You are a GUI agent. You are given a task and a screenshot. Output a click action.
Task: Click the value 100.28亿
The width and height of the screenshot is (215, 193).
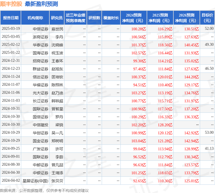[x=139, y=29]
